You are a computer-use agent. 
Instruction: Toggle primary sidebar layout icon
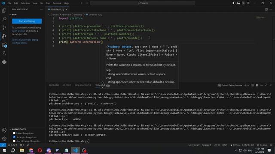tap(234, 3)
